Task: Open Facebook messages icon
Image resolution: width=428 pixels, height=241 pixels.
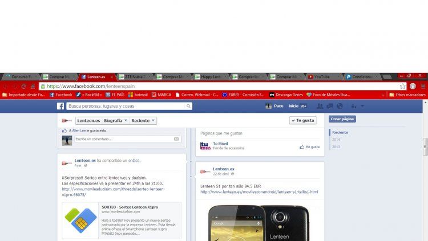Action: (330, 106)
